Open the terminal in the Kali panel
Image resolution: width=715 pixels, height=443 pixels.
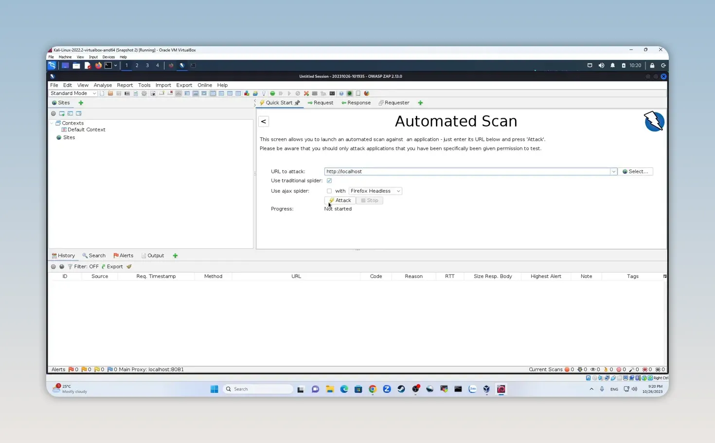pos(108,65)
